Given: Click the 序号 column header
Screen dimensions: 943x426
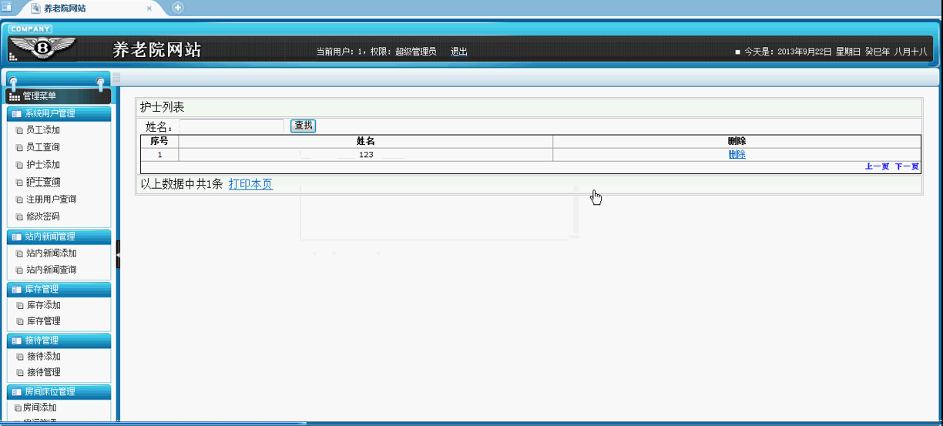Looking at the screenshot, I should [159, 142].
